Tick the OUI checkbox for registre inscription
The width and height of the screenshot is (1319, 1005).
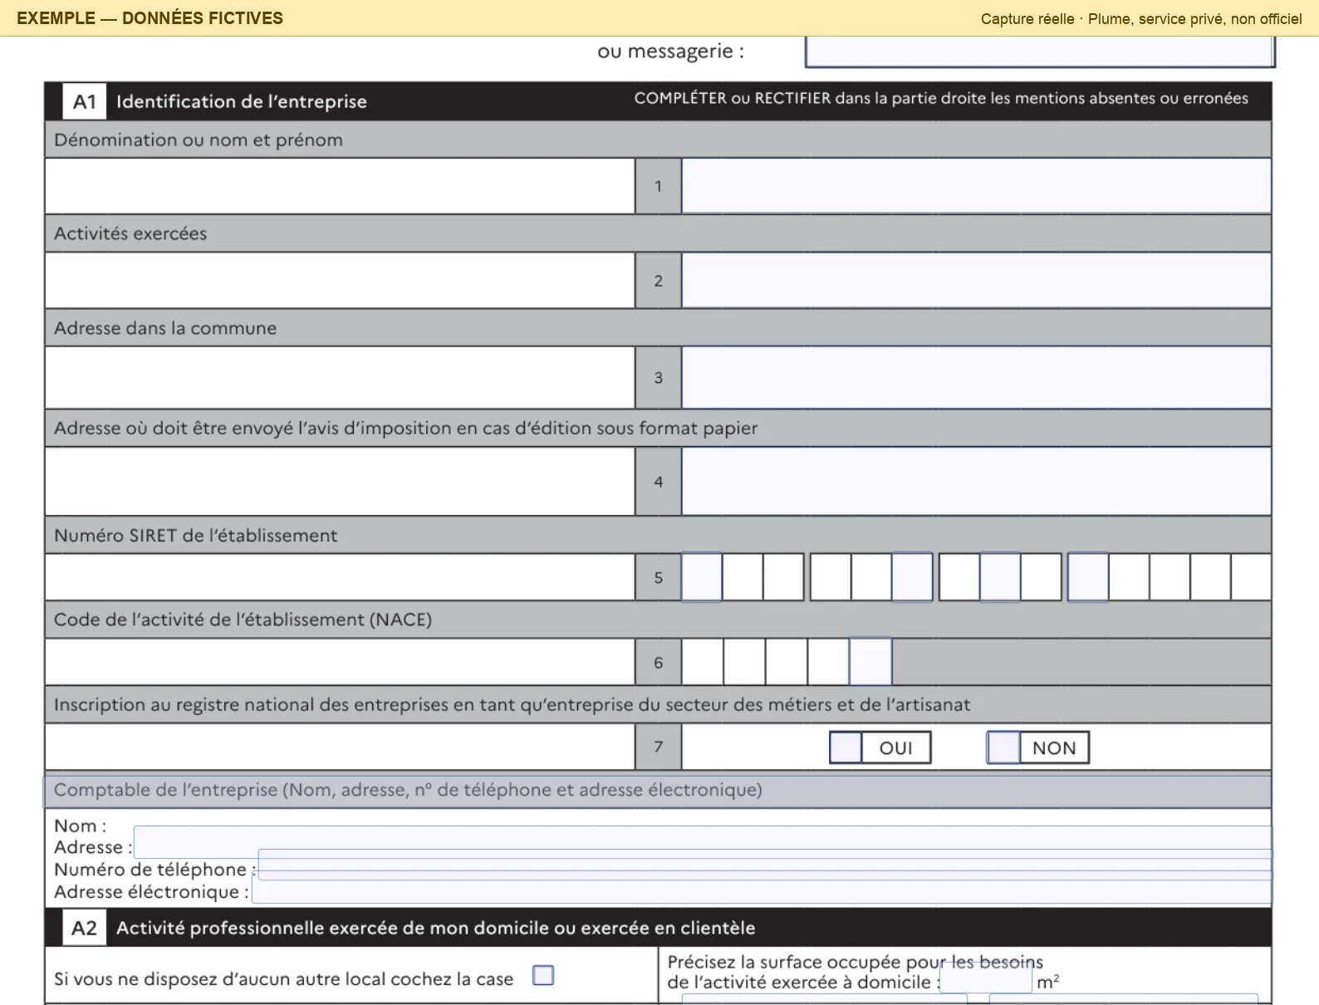click(846, 748)
